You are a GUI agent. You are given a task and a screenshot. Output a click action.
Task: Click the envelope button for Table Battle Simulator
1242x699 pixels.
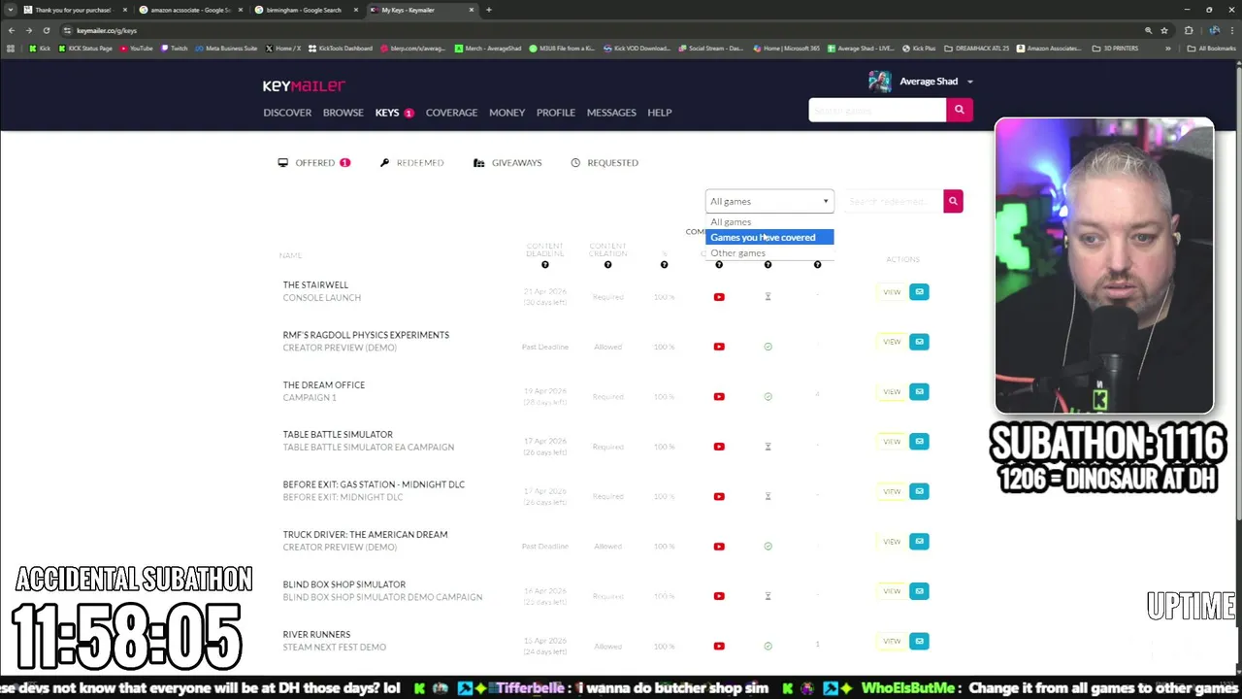(919, 441)
